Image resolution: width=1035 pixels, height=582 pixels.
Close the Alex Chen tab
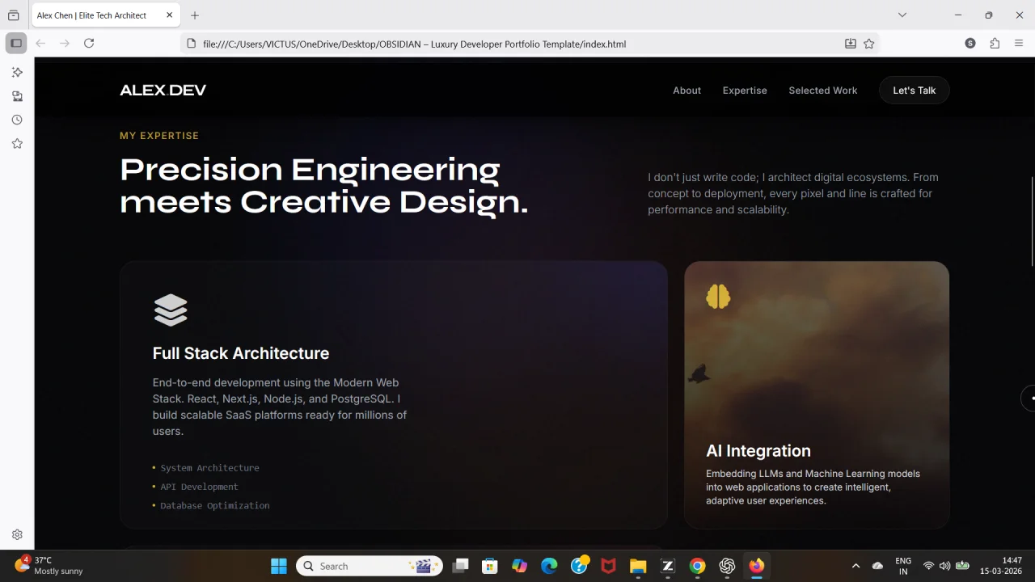(170, 15)
